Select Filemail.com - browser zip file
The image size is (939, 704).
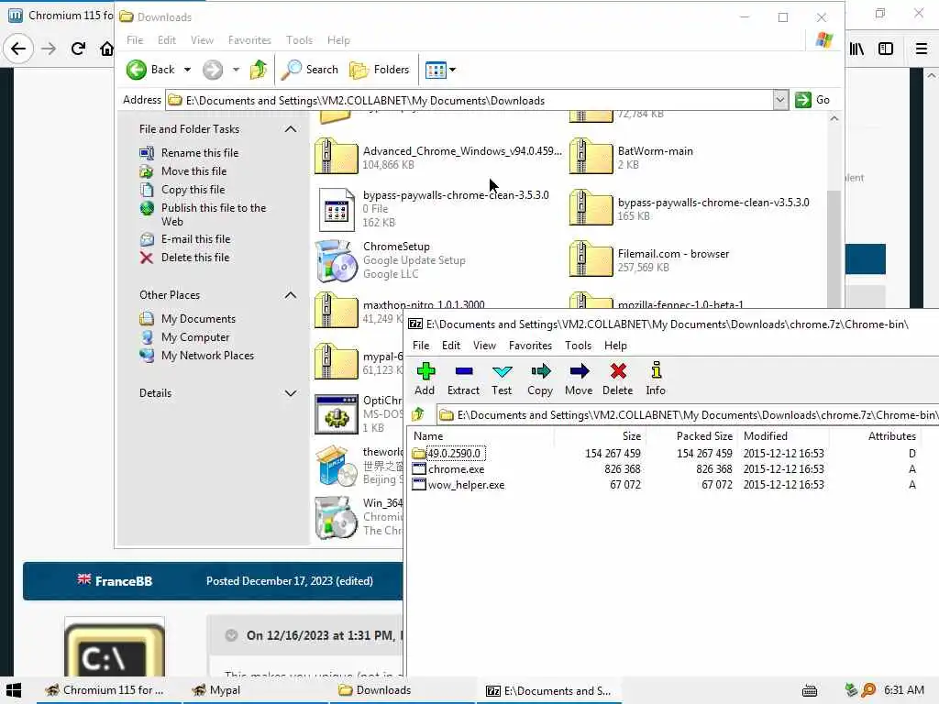[591, 258]
